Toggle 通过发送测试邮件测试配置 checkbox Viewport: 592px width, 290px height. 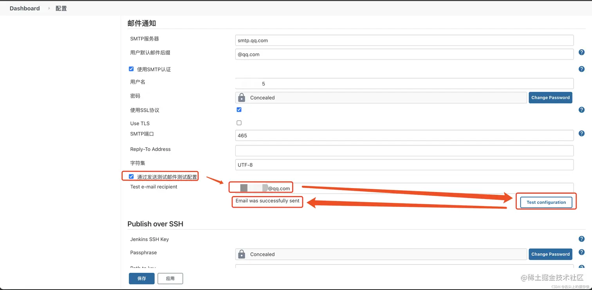(x=131, y=176)
